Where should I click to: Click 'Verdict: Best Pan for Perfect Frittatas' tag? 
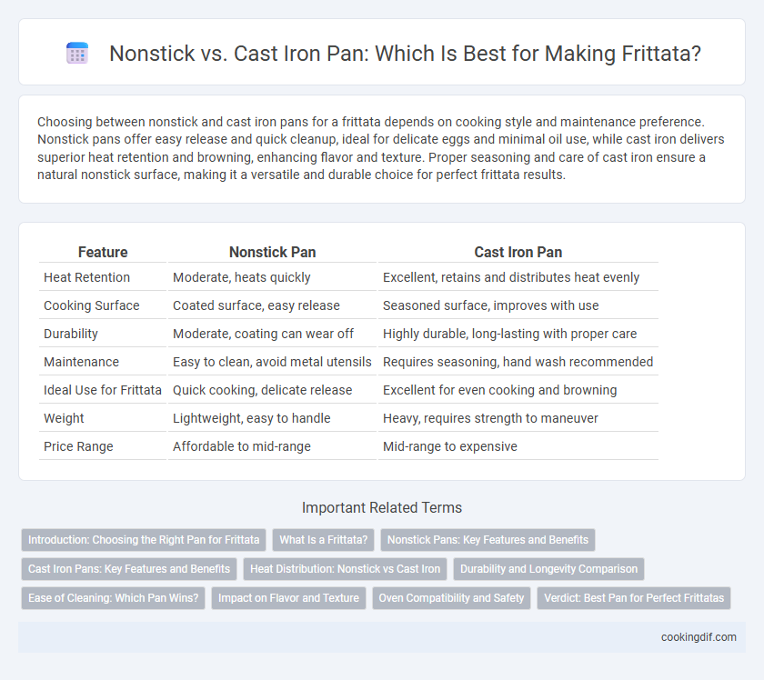click(x=634, y=598)
